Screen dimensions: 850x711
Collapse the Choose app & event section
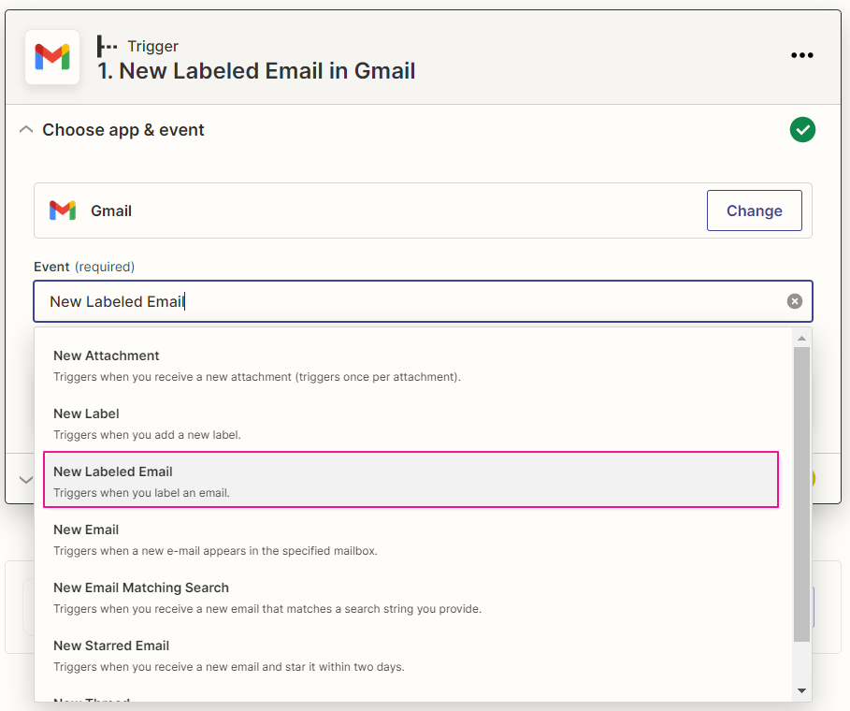25,130
